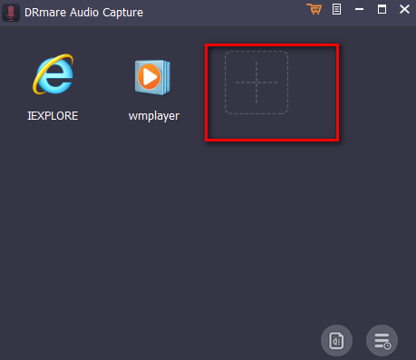Close the DRmare Audio Capture window
The height and width of the screenshot is (360, 416).
pyautogui.click(x=404, y=9)
